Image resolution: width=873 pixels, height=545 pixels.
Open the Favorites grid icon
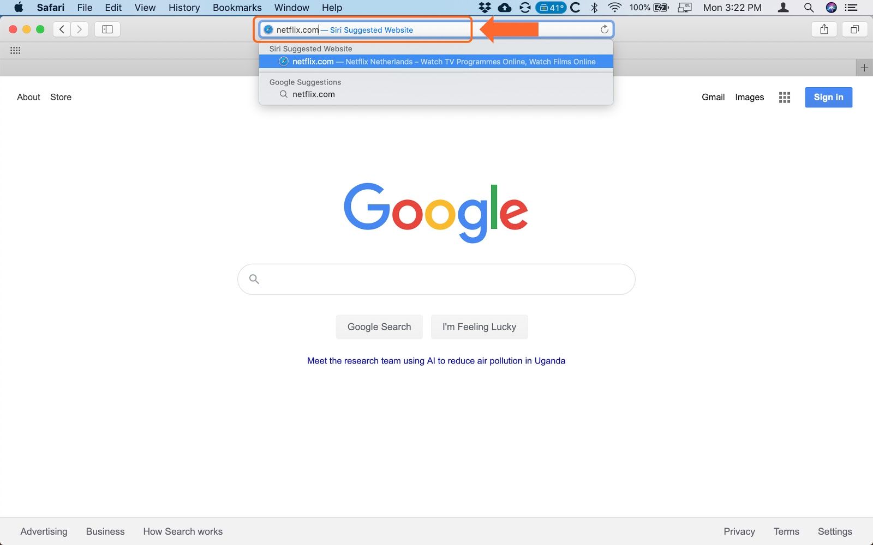coord(15,50)
